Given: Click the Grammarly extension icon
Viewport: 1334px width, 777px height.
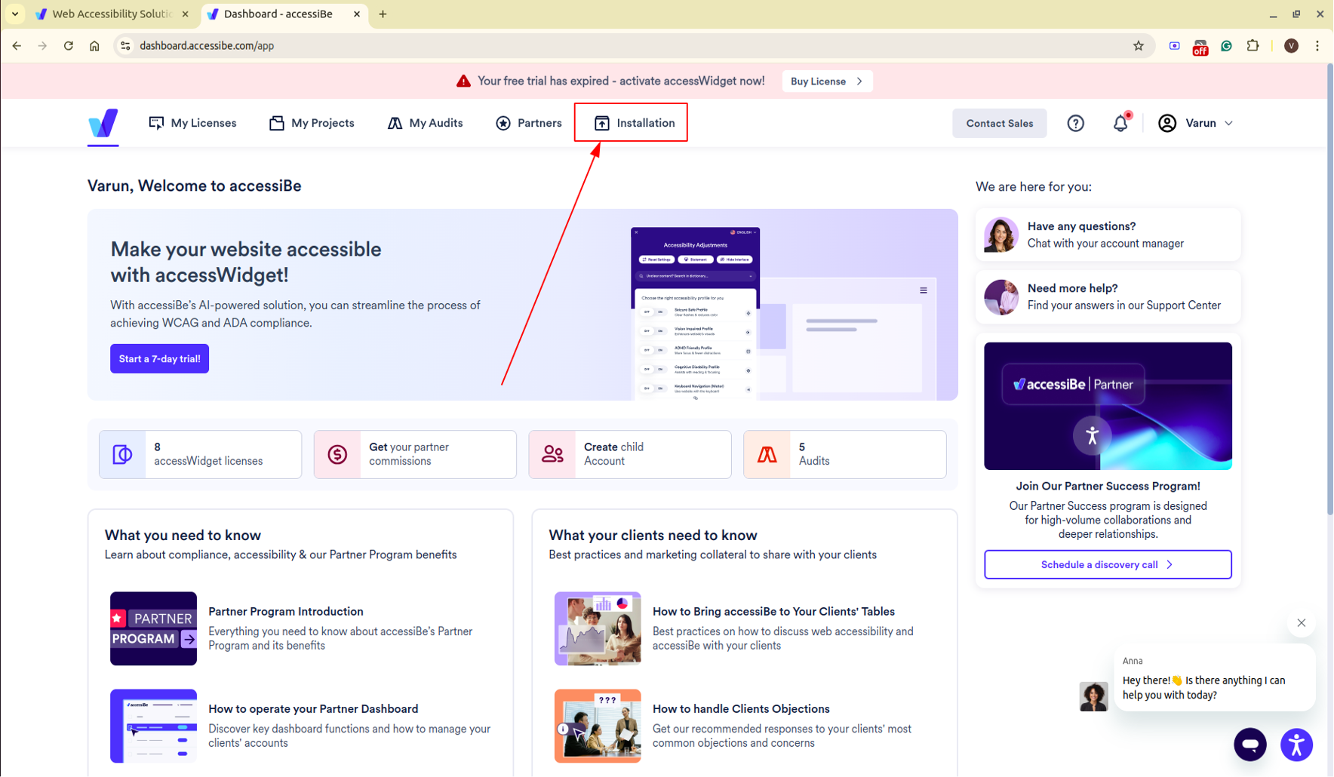Looking at the screenshot, I should [x=1226, y=46].
